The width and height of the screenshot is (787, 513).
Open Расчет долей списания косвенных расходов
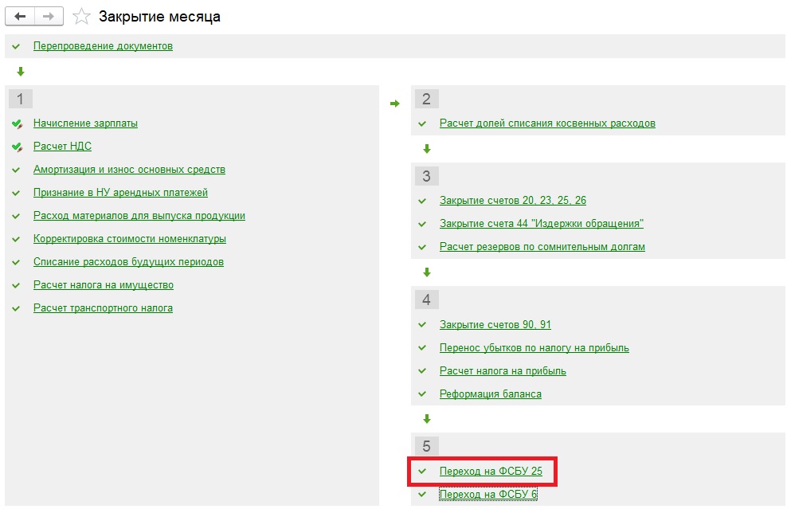547,123
